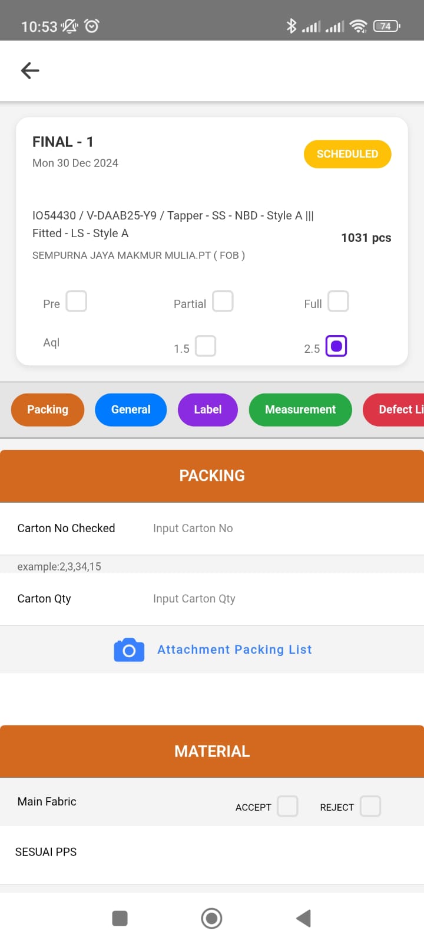This screenshot has height=944, width=424.
Task: Open Attachment Packing List link
Action: (234, 650)
